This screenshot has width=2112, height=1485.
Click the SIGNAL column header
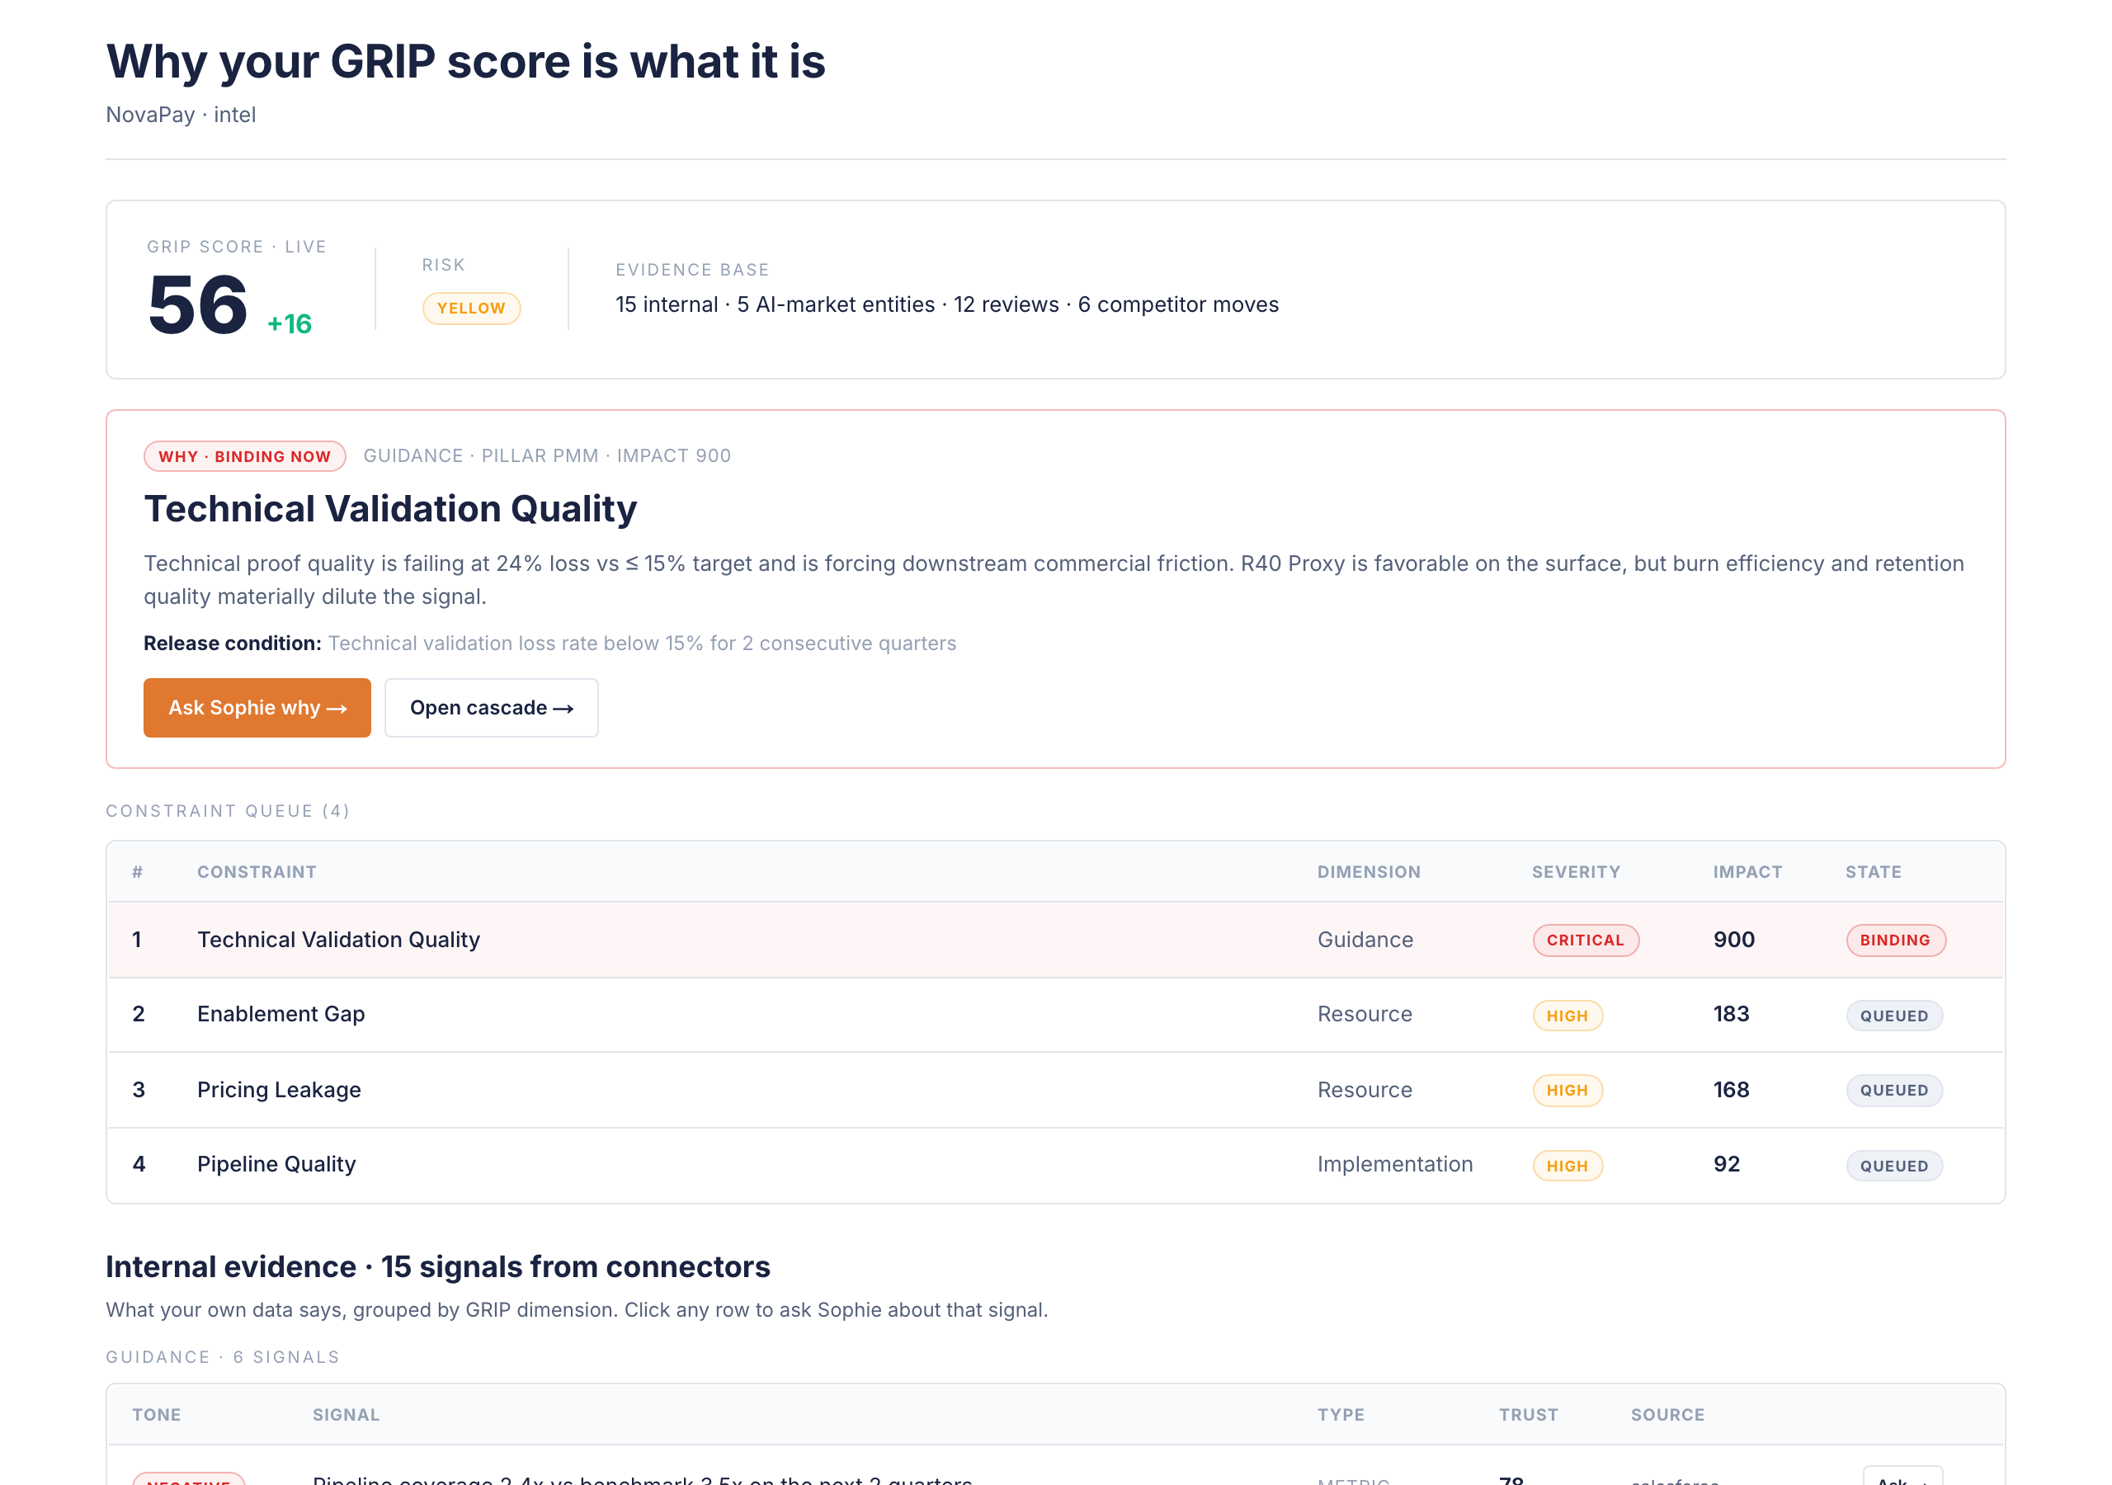pyautogui.click(x=346, y=1415)
